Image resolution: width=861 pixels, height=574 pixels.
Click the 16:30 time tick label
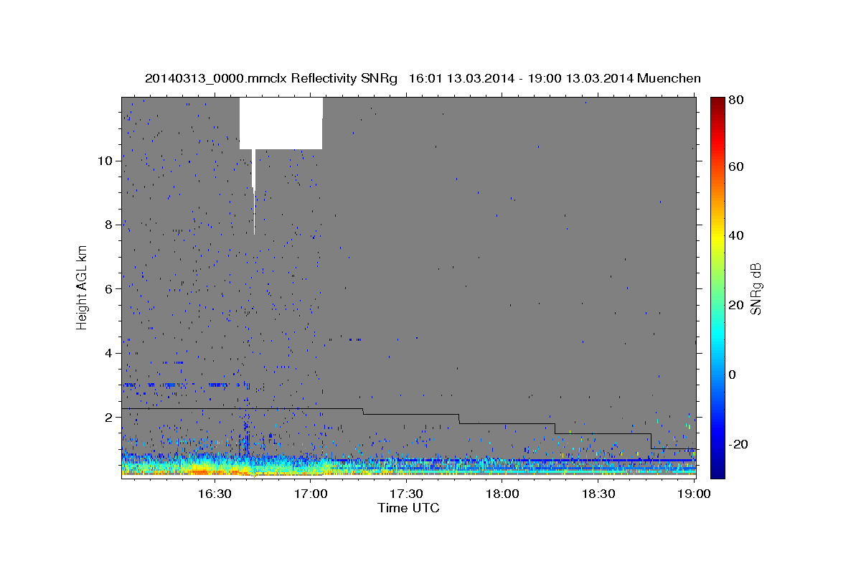(214, 494)
